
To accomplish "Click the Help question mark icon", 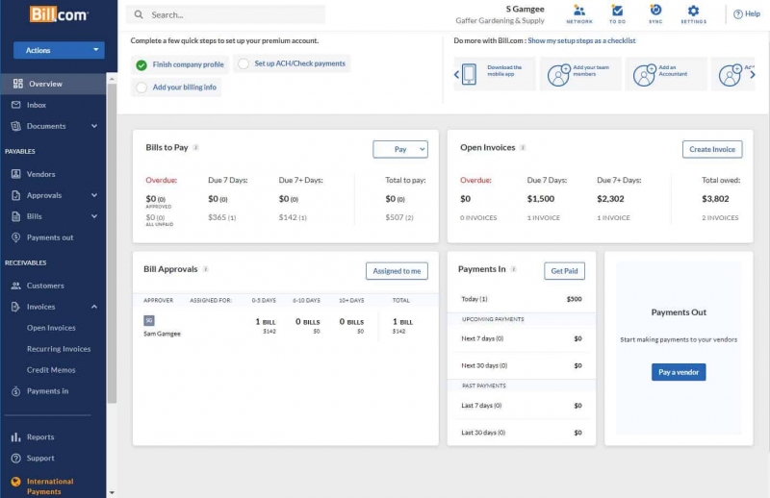I will tap(737, 14).
